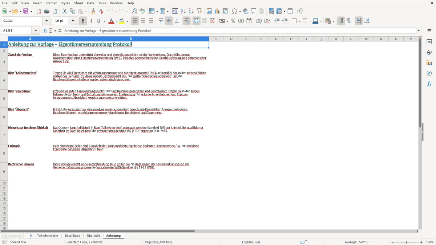The image size is (436, 245).
Task: Toggle Wrap Text
Action: 186,21
